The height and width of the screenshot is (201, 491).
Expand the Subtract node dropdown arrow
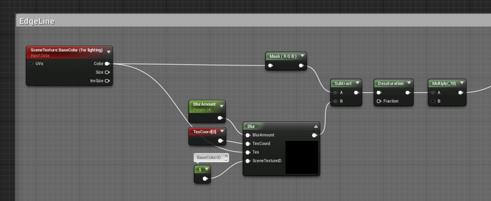357,83
